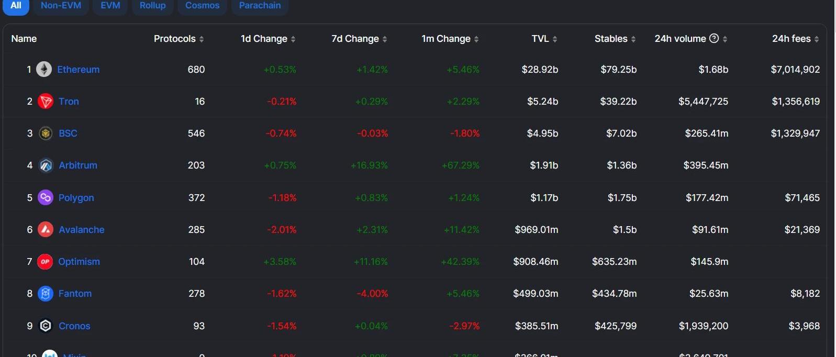Click Avalanche 1d change -2.01%
This screenshot has width=836, height=357.
(282, 230)
